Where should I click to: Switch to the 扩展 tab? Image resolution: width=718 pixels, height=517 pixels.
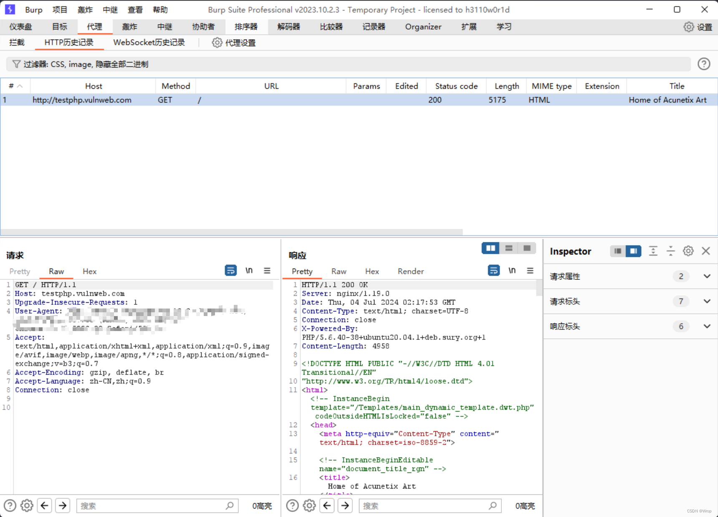(x=469, y=27)
